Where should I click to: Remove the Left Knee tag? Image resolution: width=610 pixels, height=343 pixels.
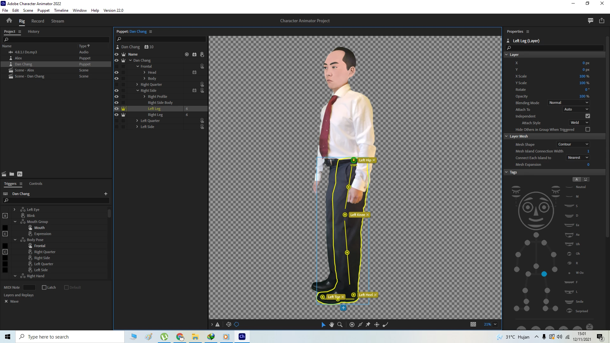tap(368, 215)
